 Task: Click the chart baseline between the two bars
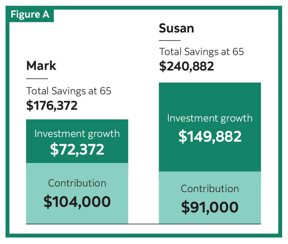[x=143, y=224]
